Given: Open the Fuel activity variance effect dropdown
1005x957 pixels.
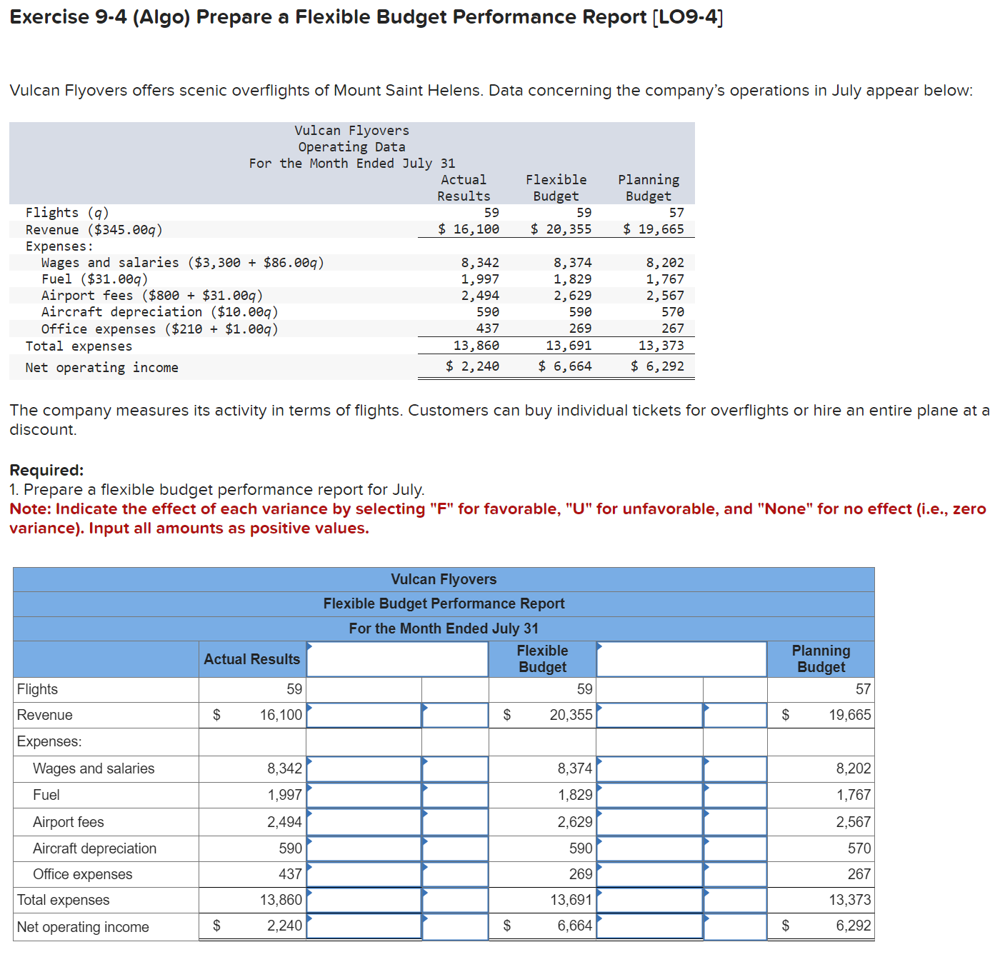Looking at the screenshot, I should [x=734, y=794].
